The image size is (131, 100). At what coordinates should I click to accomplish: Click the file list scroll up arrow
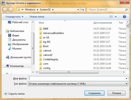click(x=127, y=22)
